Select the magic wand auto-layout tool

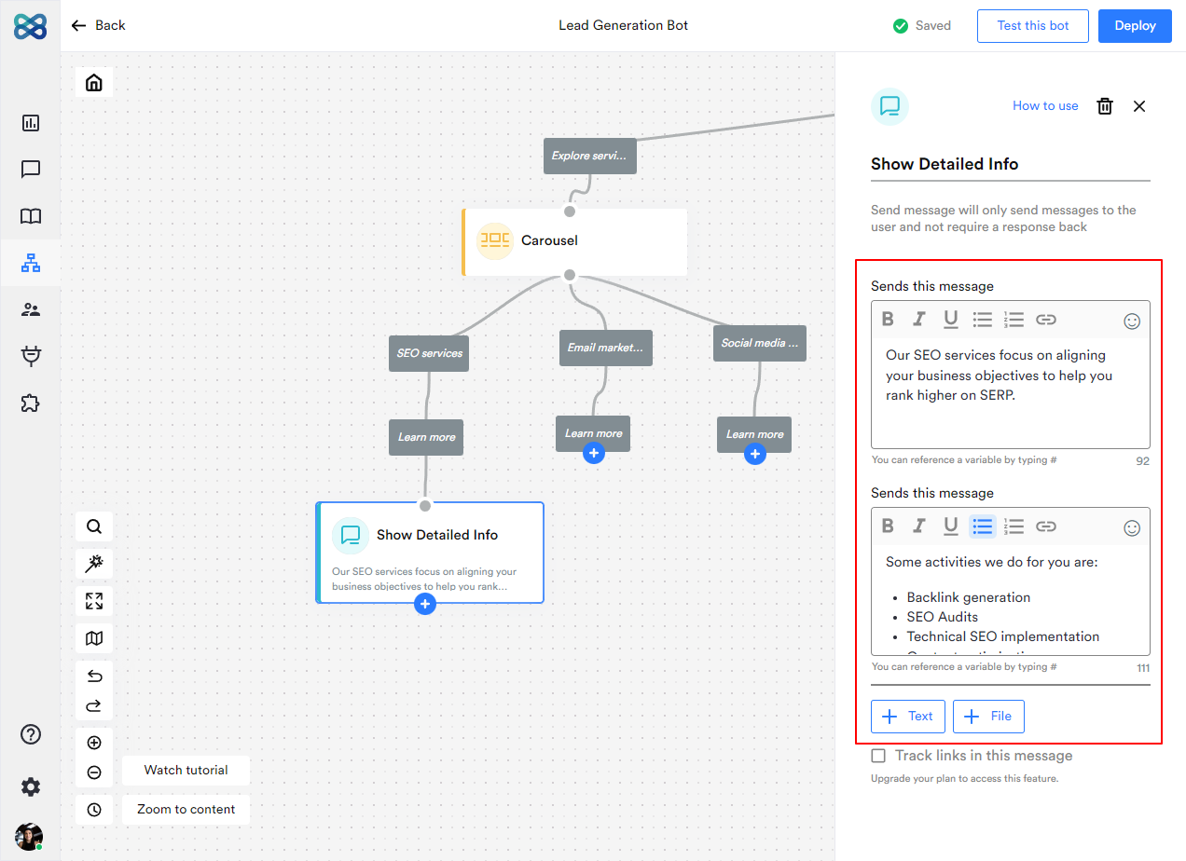click(93, 564)
